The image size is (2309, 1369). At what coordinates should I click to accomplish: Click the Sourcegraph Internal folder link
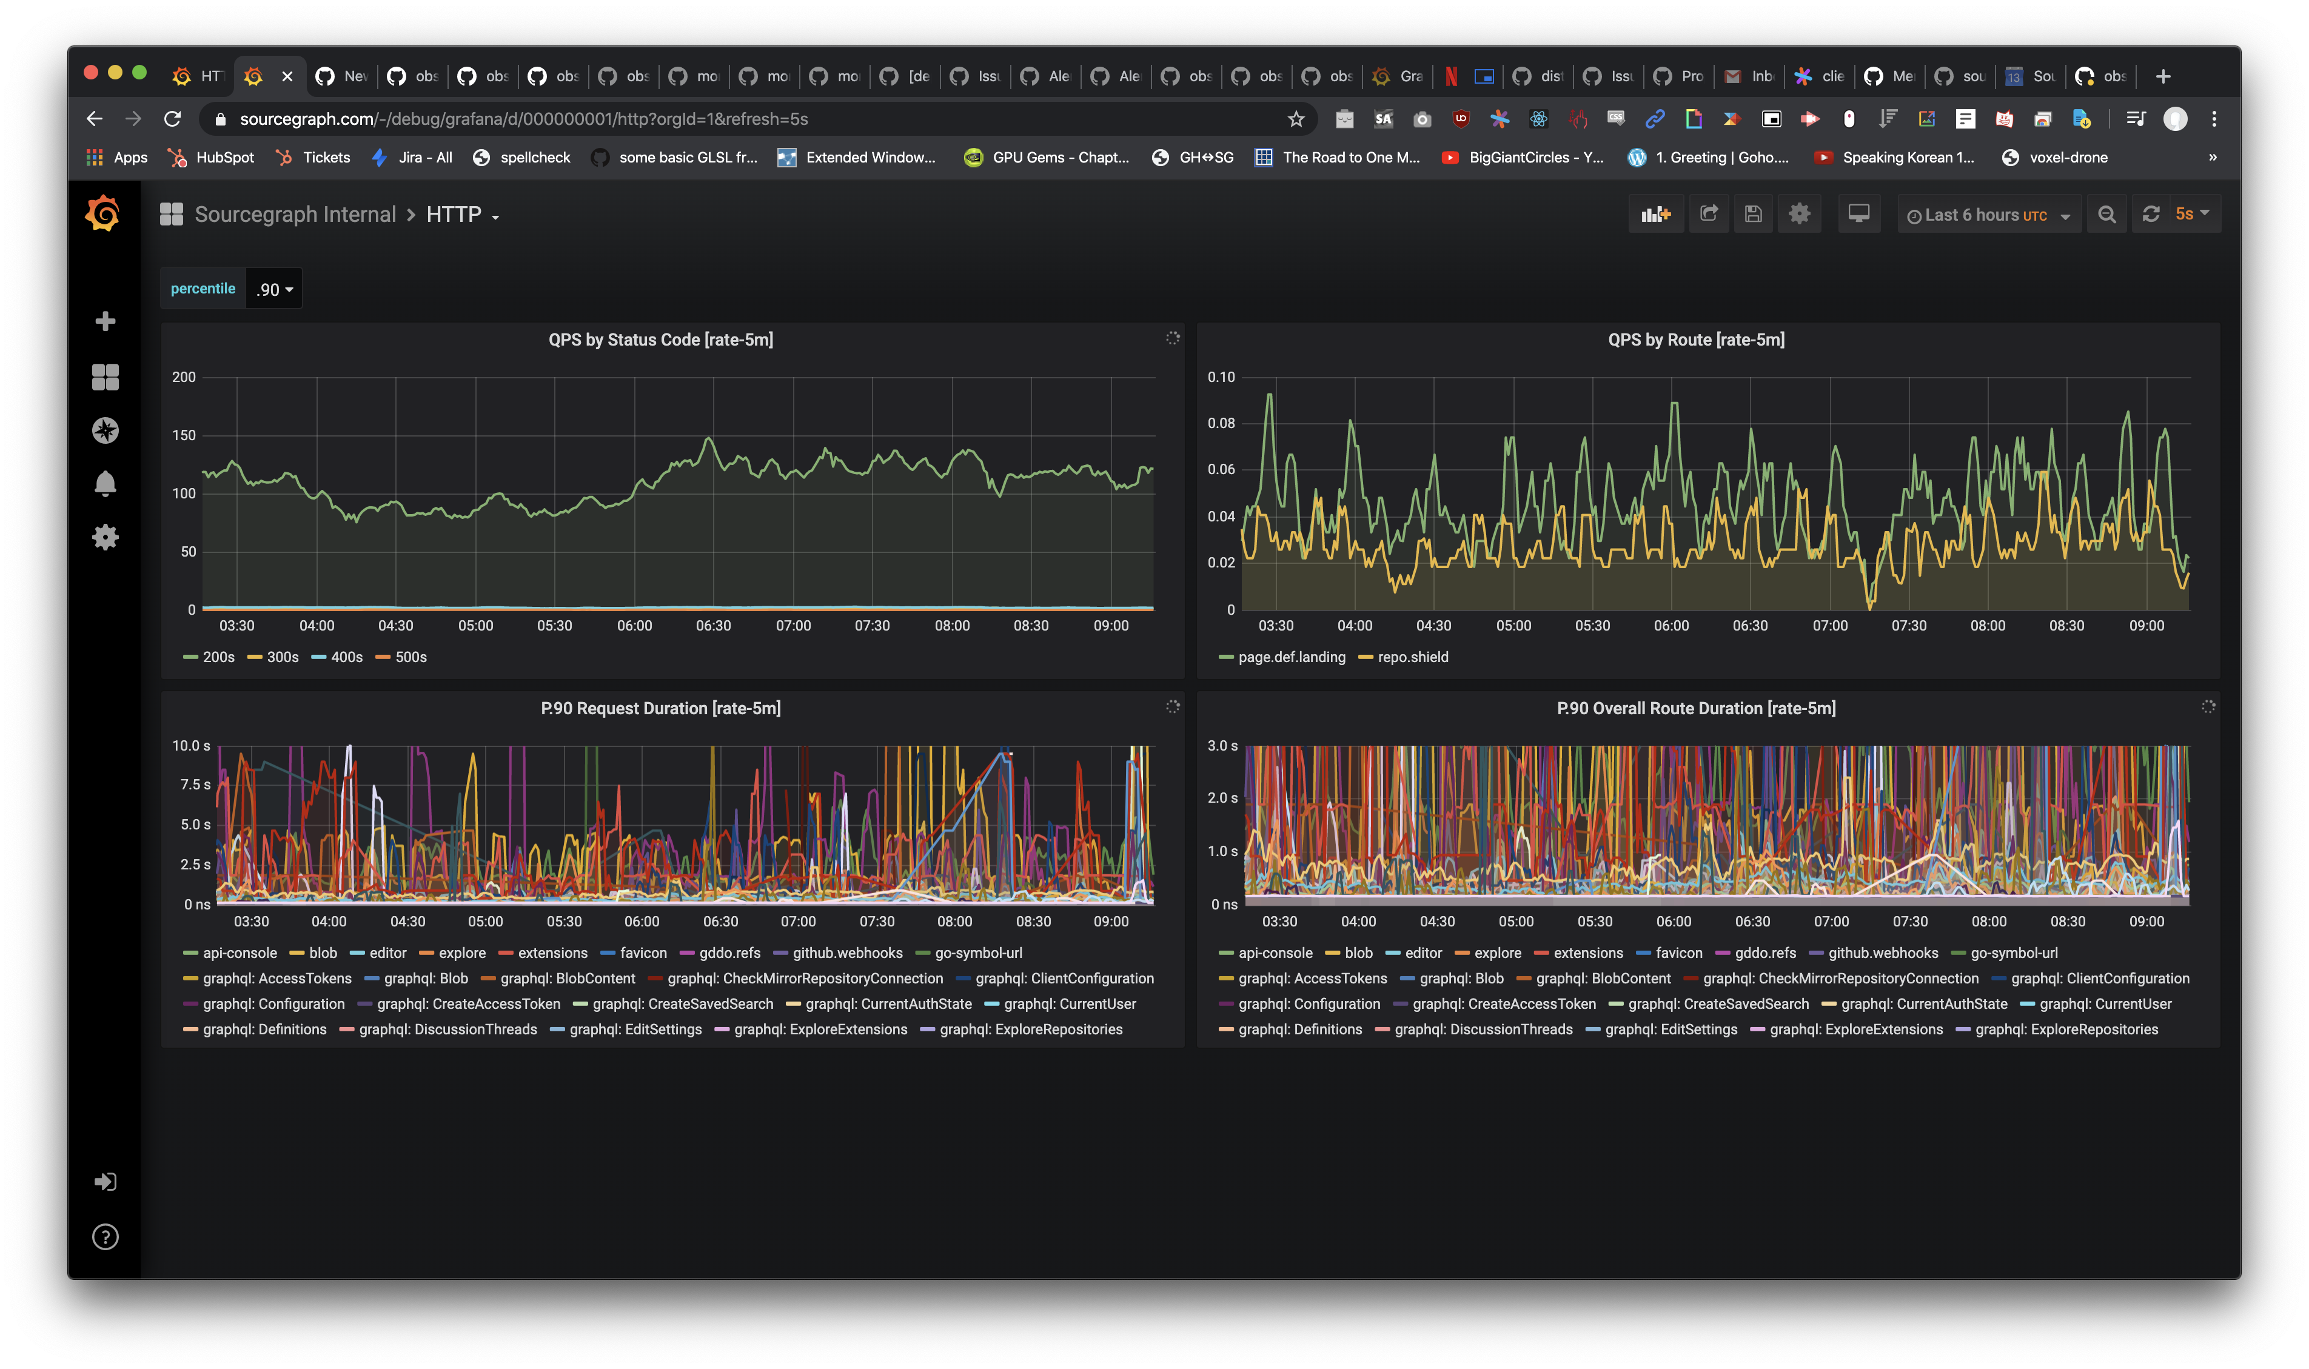coord(295,214)
